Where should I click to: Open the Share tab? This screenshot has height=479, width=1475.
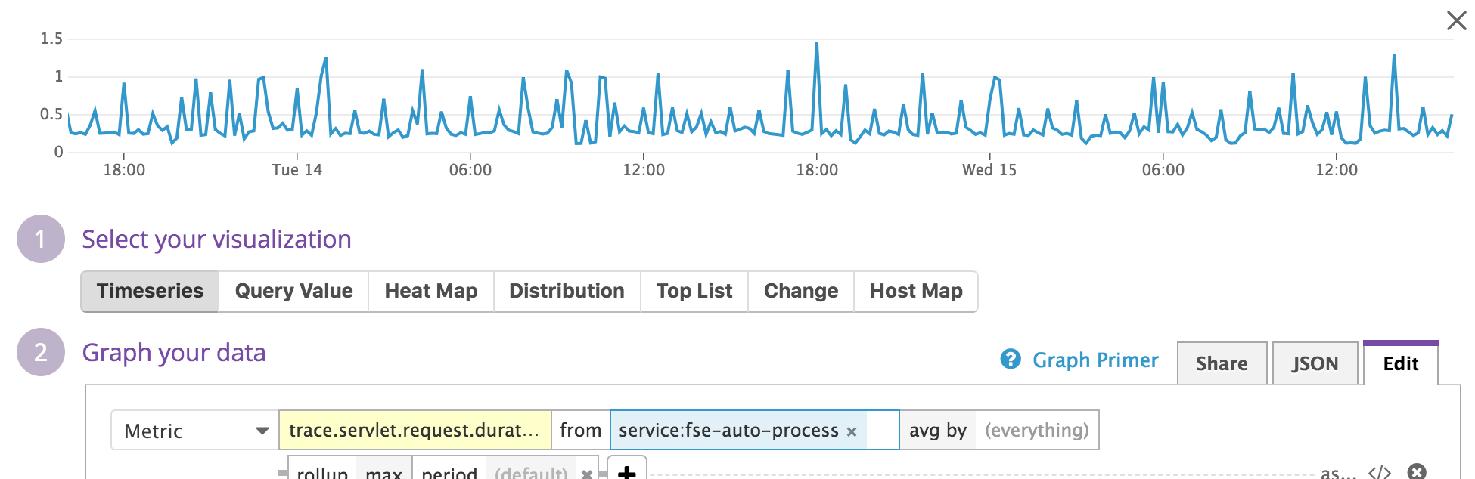[1222, 363]
